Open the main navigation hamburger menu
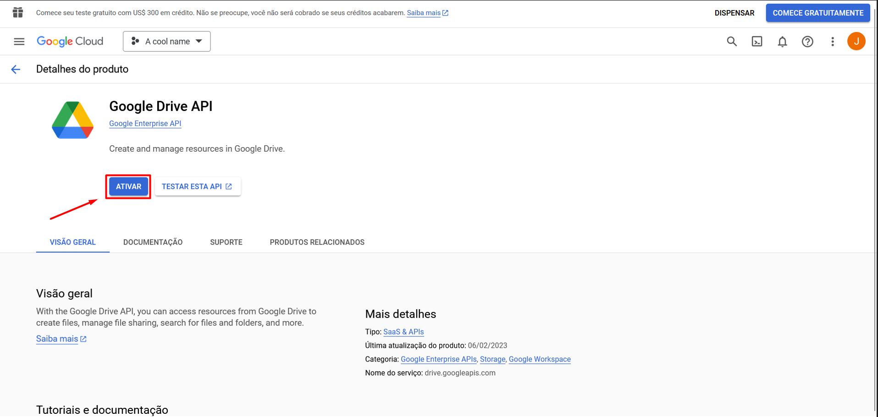 [x=19, y=42]
